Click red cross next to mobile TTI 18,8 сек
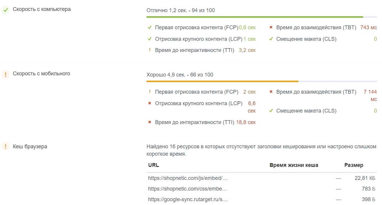Screen dimensions: 382x205 [x=150, y=122]
